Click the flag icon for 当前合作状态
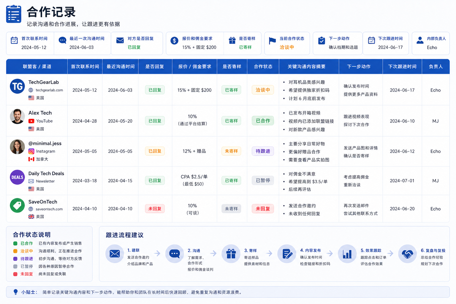 (272, 41)
